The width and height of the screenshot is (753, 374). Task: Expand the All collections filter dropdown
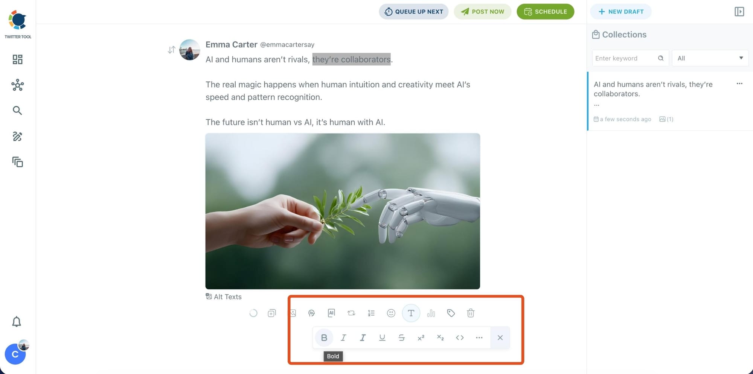tap(710, 58)
